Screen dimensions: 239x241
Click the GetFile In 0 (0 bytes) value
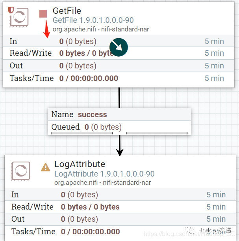click(78, 41)
